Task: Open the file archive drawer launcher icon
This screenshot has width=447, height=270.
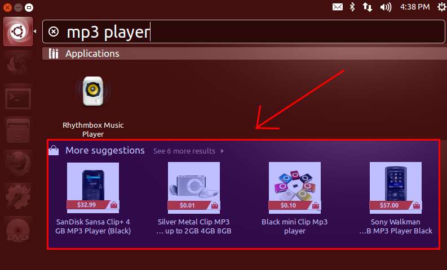Action: (18, 130)
